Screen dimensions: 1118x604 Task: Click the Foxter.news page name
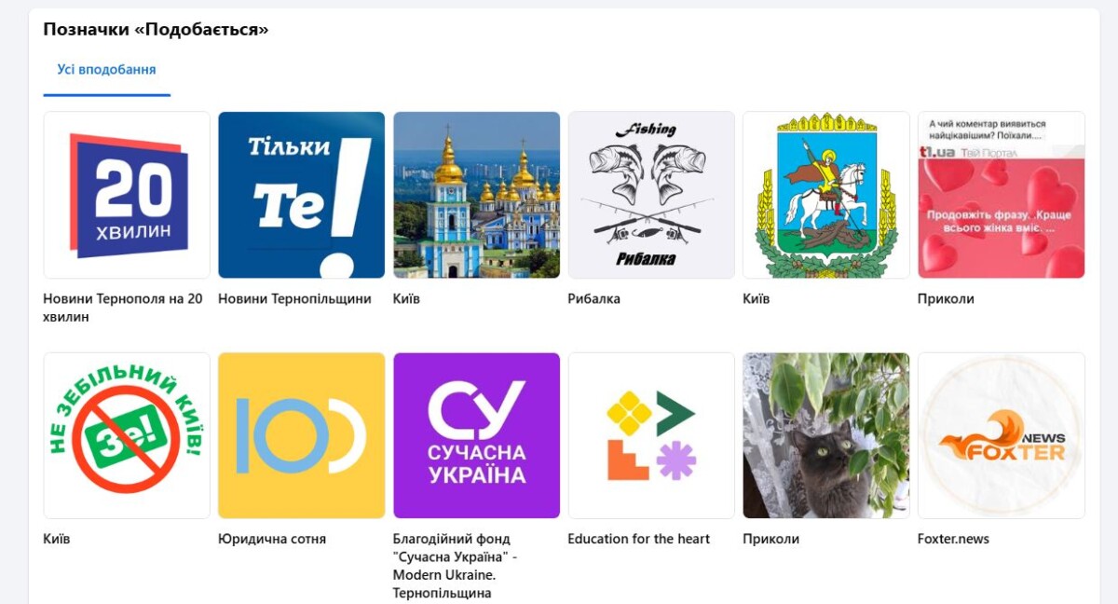(x=953, y=539)
